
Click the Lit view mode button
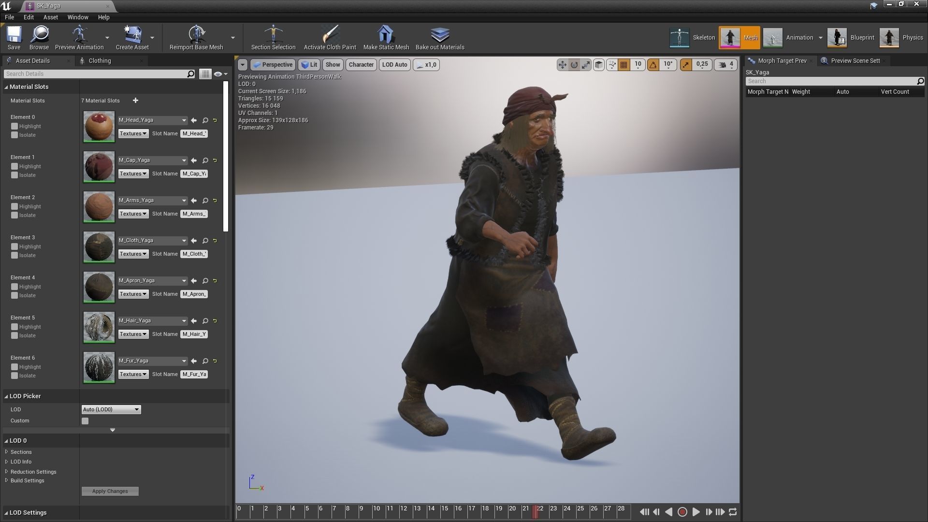pyautogui.click(x=309, y=65)
